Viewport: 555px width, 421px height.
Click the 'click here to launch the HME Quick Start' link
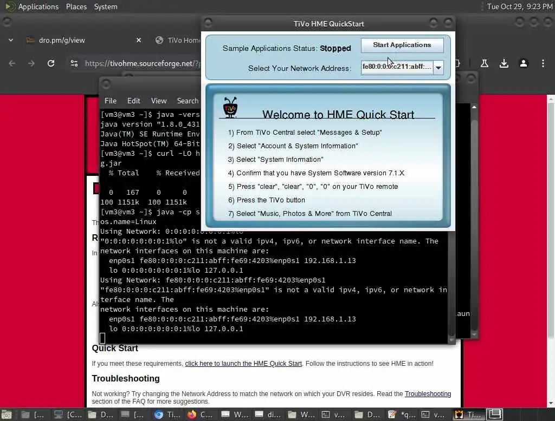click(243, 364)
